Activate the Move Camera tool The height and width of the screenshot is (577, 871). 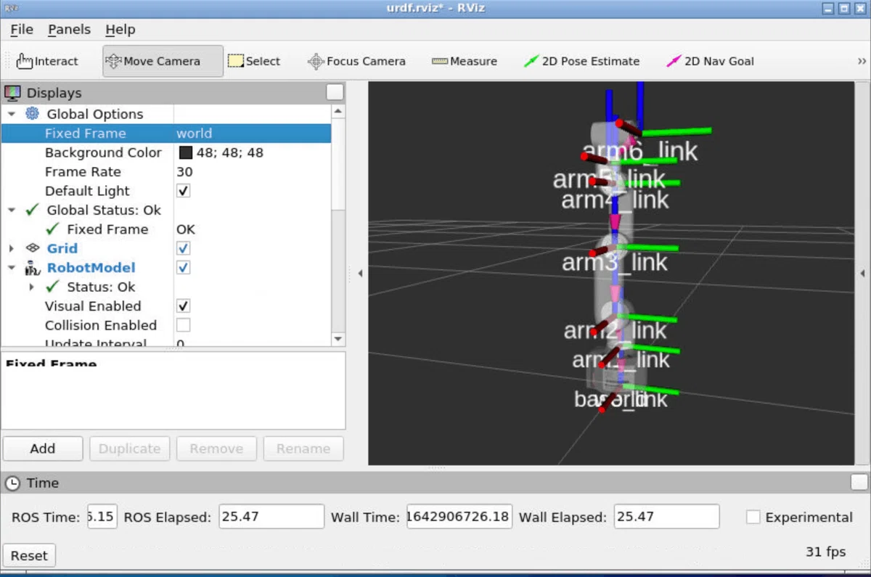tap(163, 61)
